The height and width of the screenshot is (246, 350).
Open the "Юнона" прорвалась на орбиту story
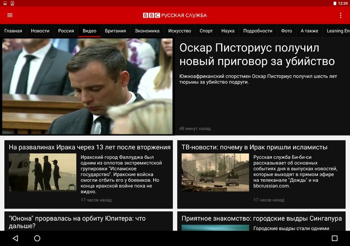click(77, 222)
